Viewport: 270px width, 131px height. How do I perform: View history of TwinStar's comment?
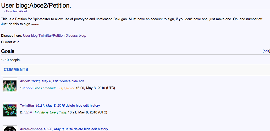coord(95,106)
